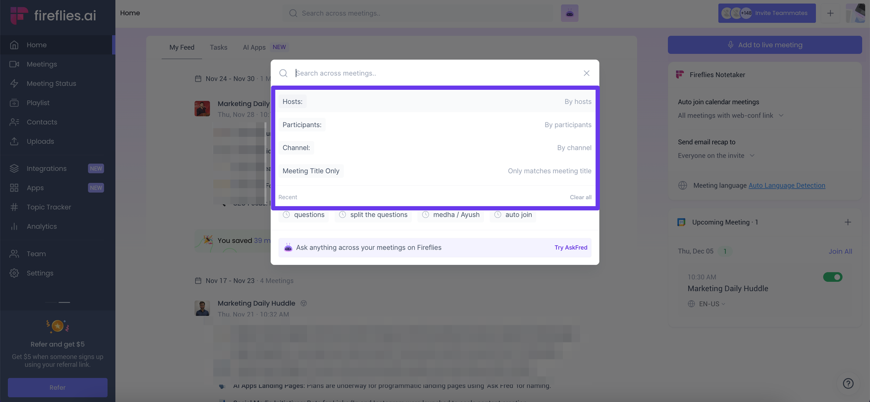Screen dimensions: 870x402
Task: Click the Try AskFred link
Action: (570, 247)
